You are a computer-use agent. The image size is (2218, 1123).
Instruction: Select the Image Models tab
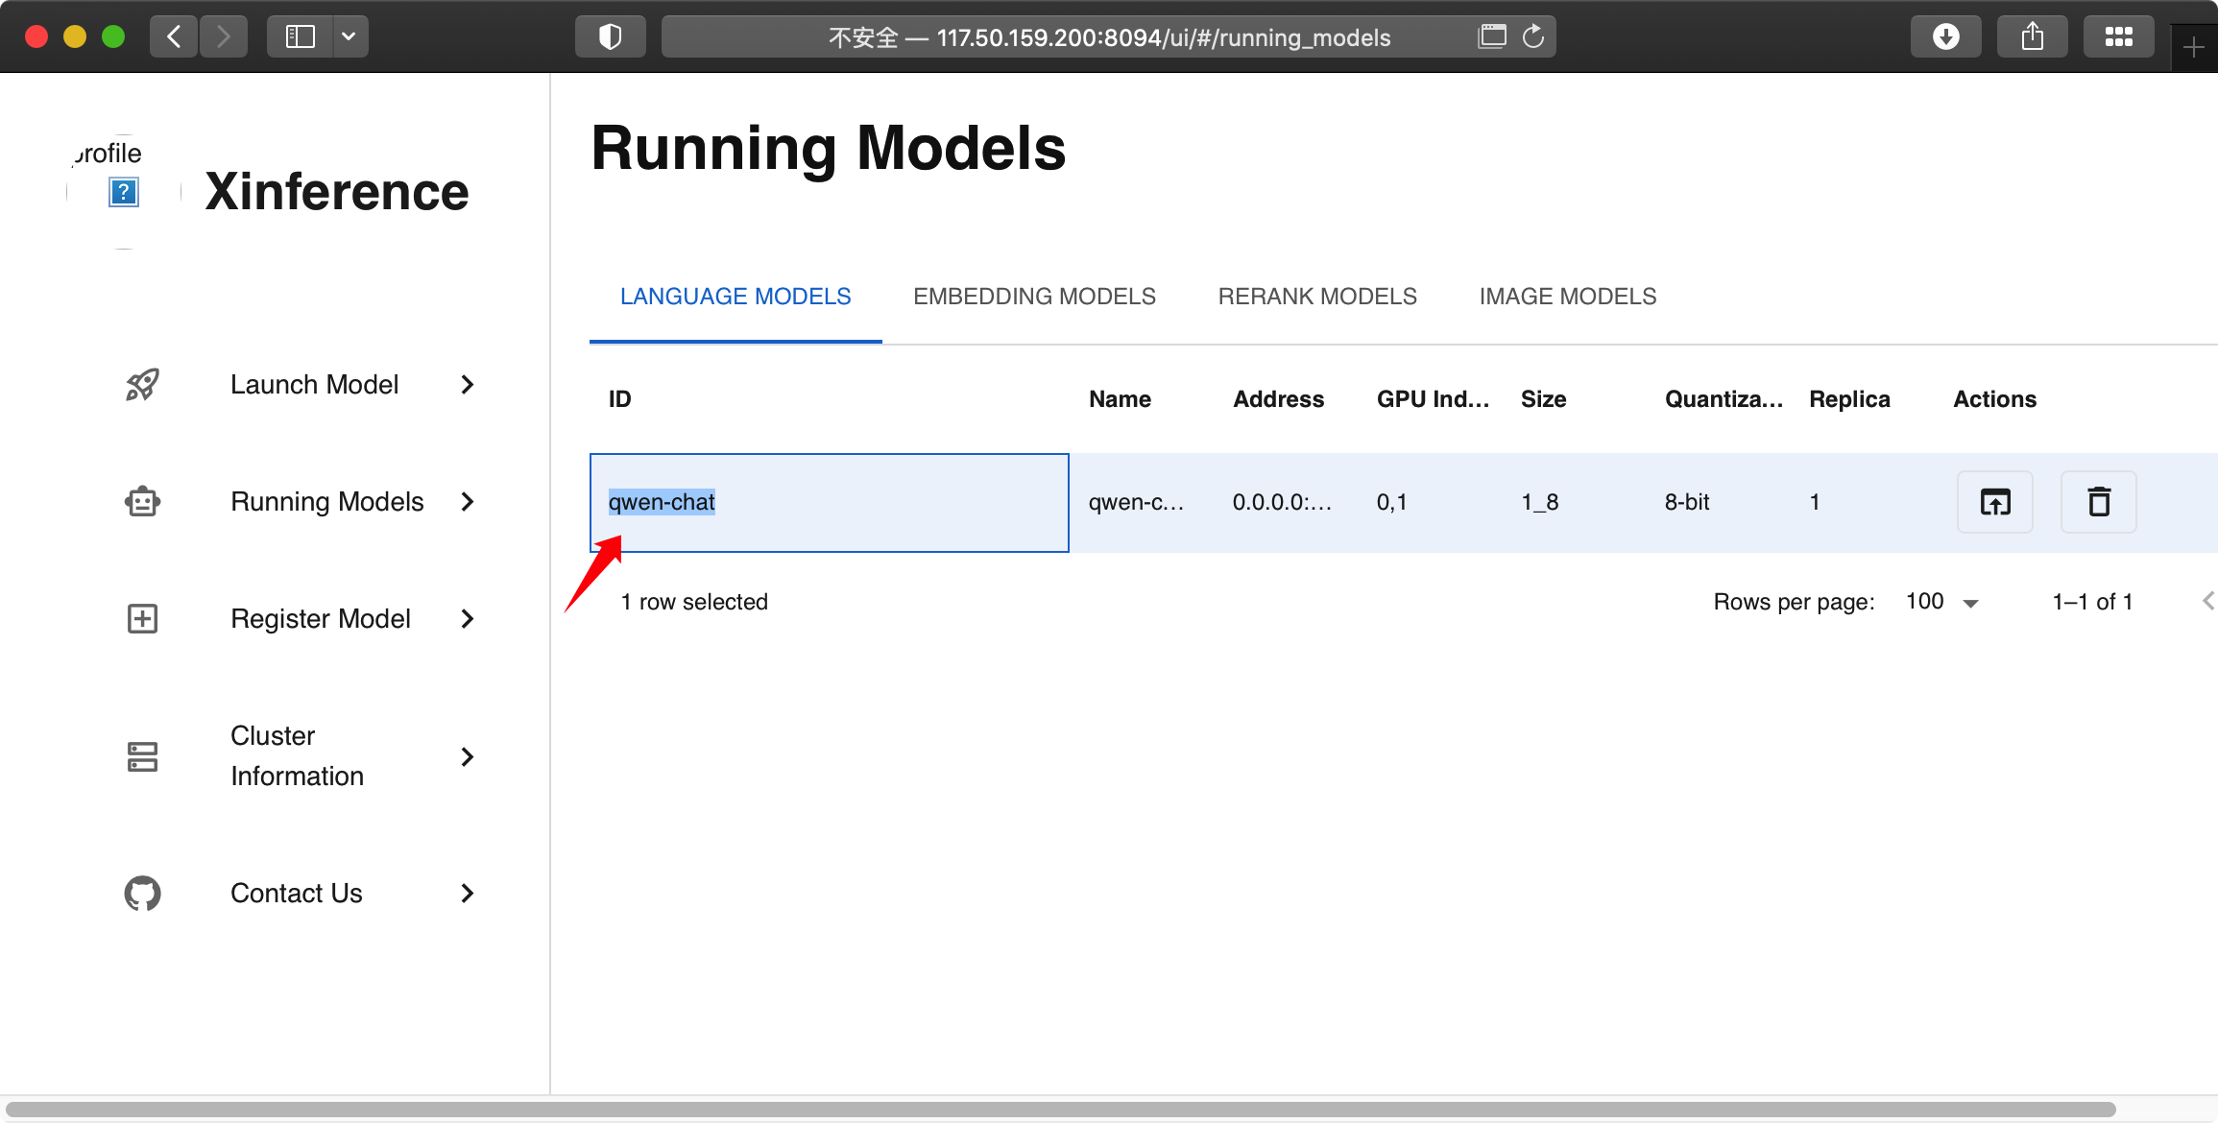point(1567,297)
